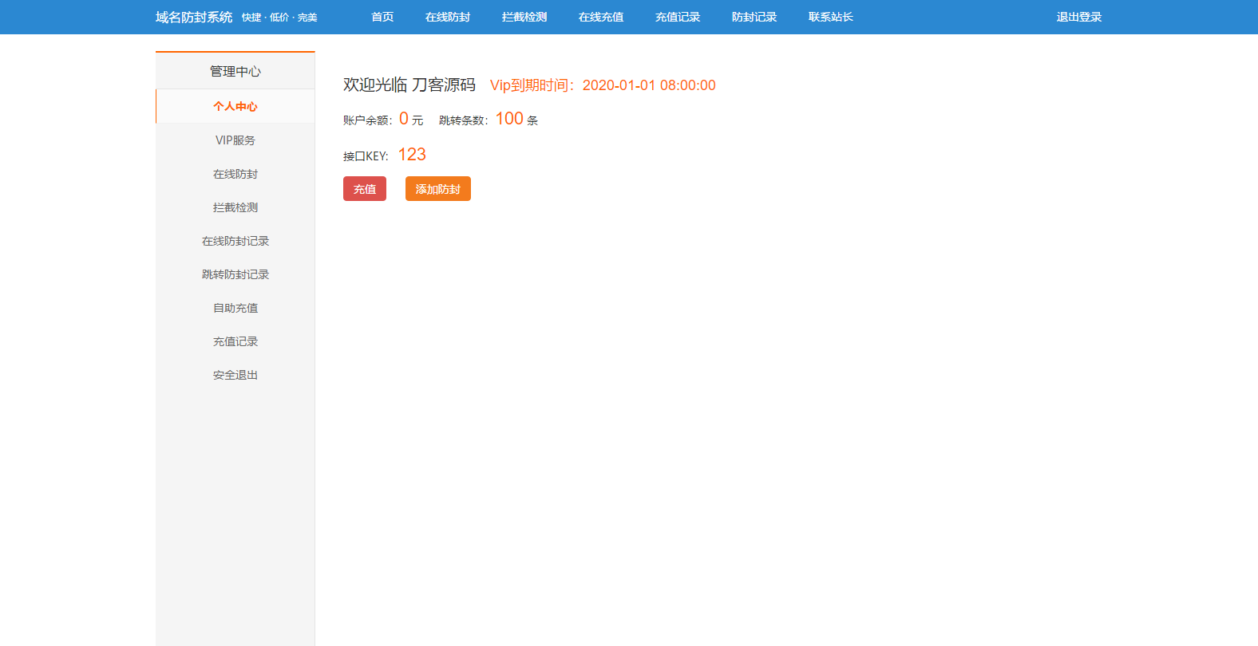This screenshot has height=646, width=1258.
Task: Open 拦截检测 from the sidebar
Action: [235, 207]
